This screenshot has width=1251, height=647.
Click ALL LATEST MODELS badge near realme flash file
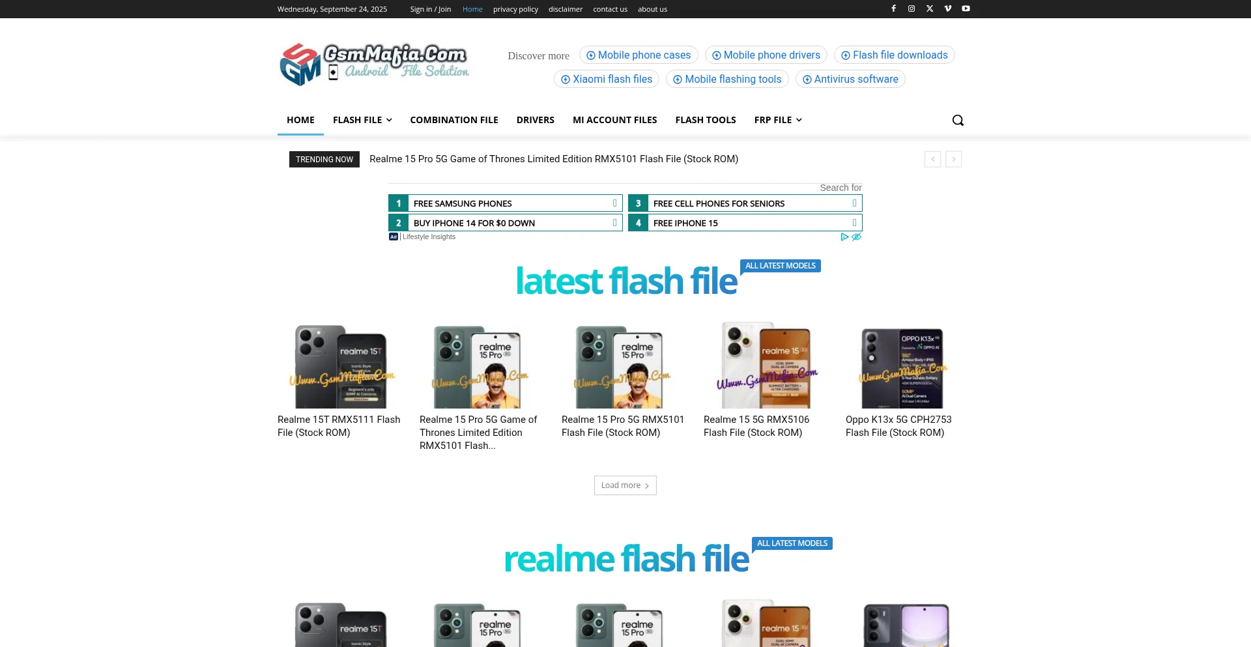(x=792, y=543)
